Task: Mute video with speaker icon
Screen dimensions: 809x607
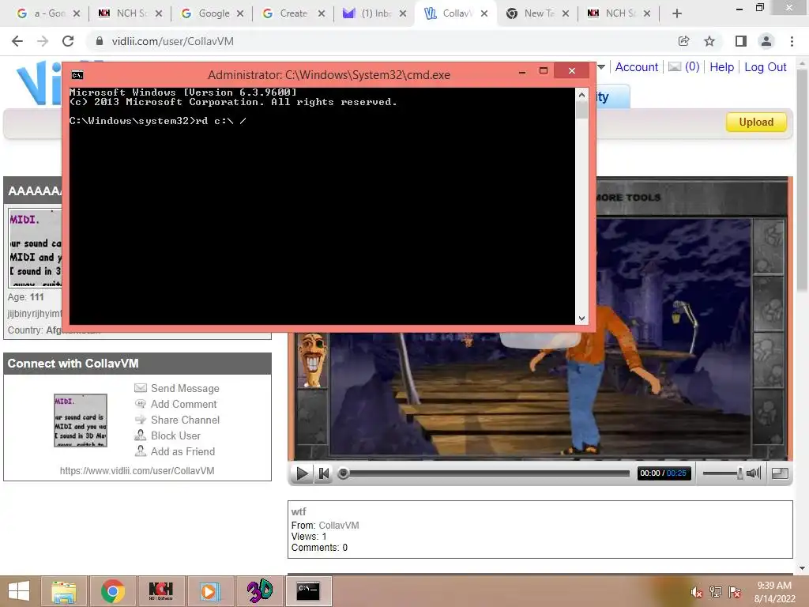Action: click(x=753, y=473)
